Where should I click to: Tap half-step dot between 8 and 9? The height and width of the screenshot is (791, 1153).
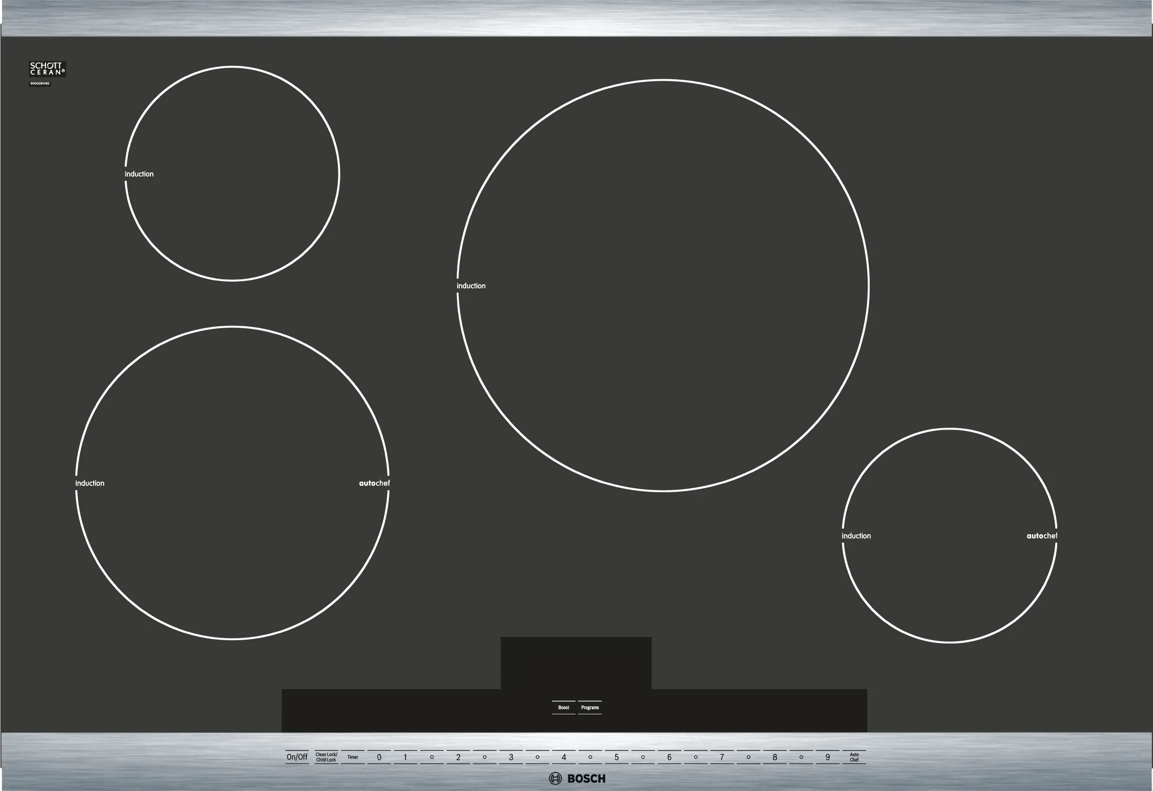pos(801,757)
